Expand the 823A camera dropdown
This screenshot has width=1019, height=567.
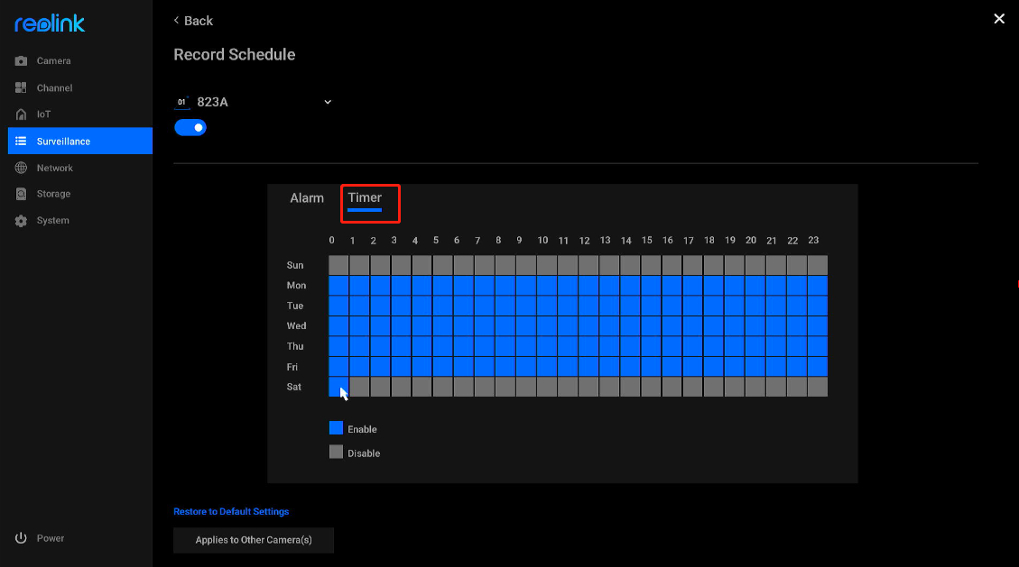pos(328,102)
